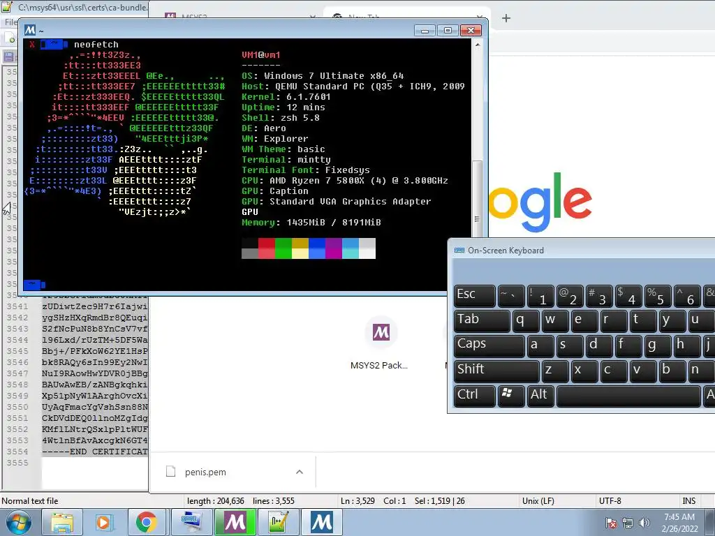Image resolution: width=715 pixels, height=536 pixels.
Task: Click the x key on On-Screen Keyboard
Action: [584, 371]
